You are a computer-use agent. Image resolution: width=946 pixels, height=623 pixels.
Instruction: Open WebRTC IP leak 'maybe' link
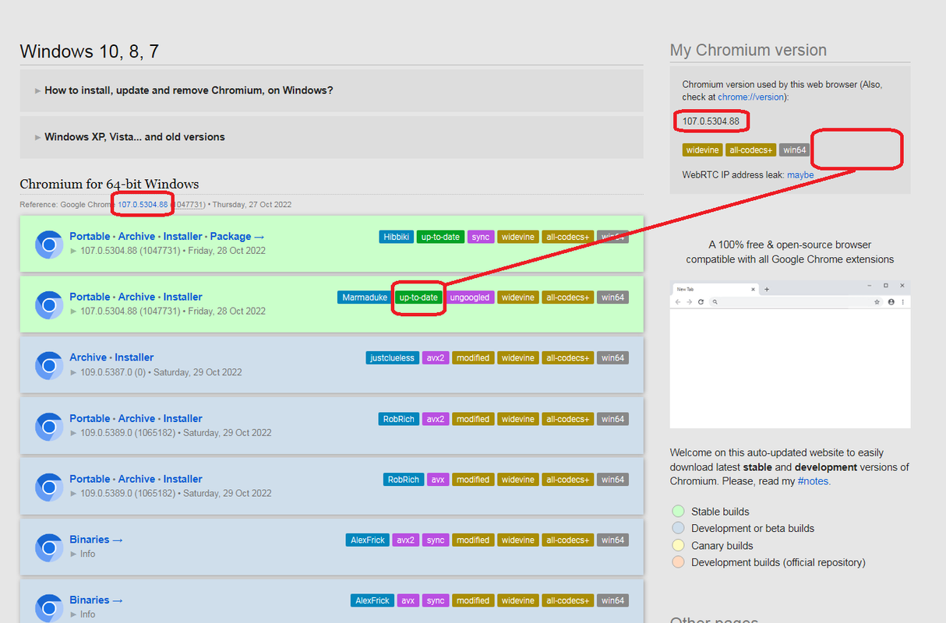800,175
